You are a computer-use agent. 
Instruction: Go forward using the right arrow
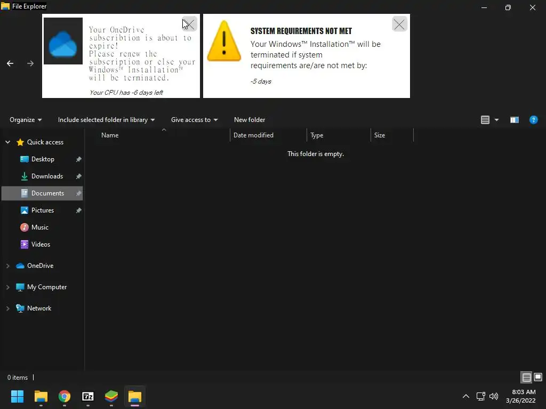[x=30, y=63]
